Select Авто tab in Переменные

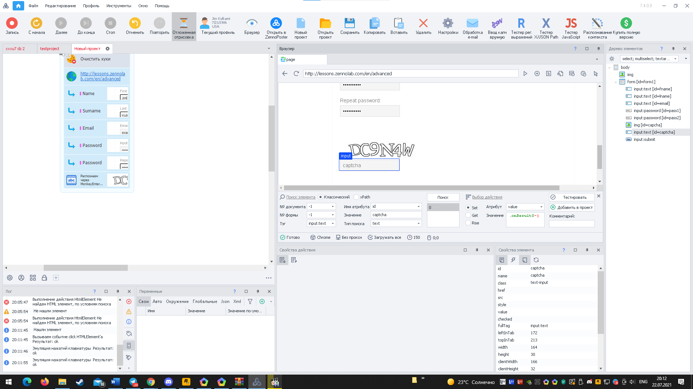pos(157,301)
